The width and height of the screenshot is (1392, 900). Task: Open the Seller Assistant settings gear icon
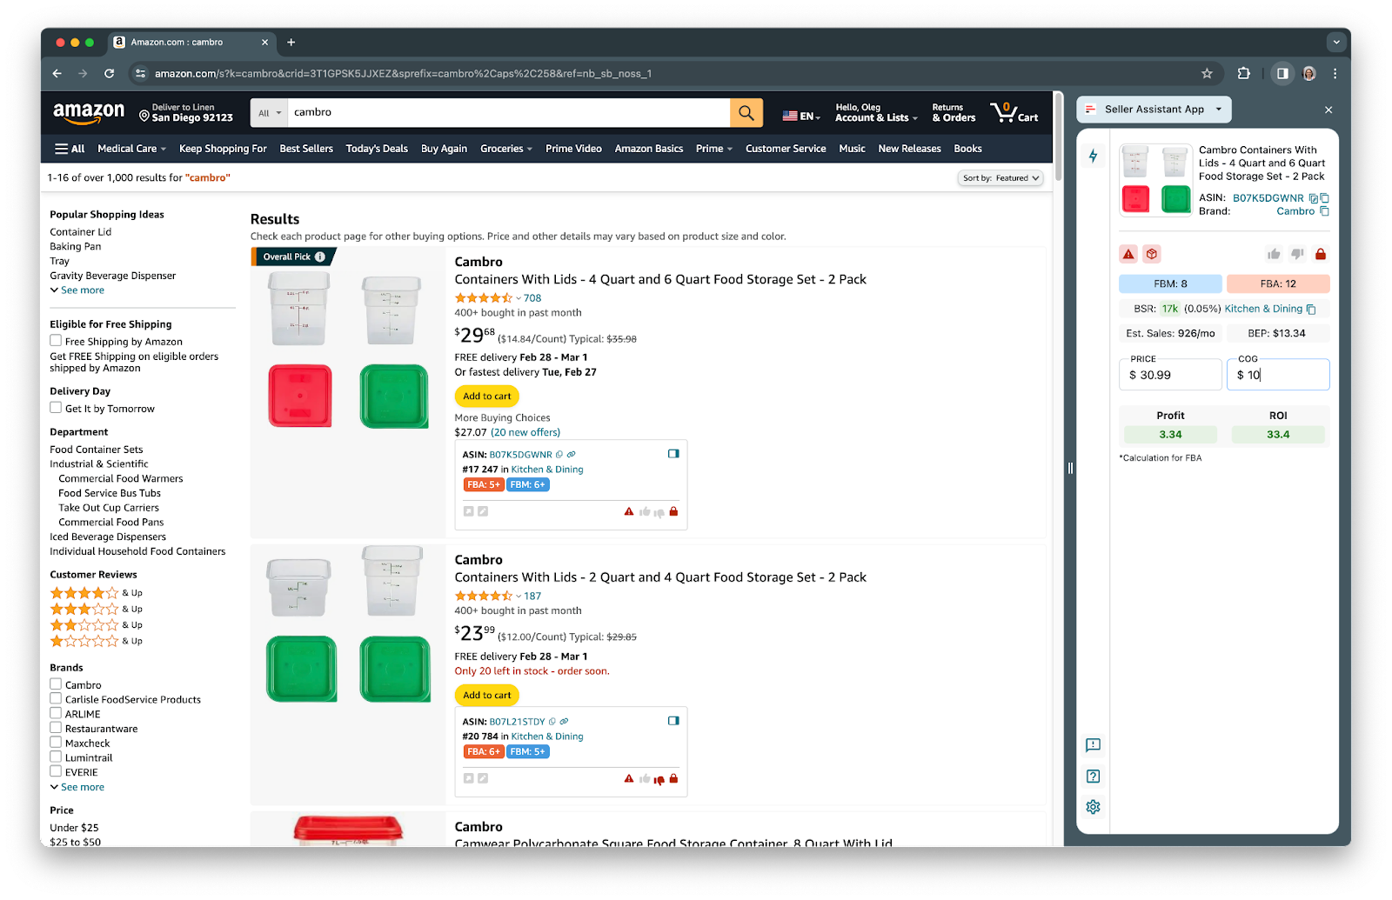(1093, 807)
